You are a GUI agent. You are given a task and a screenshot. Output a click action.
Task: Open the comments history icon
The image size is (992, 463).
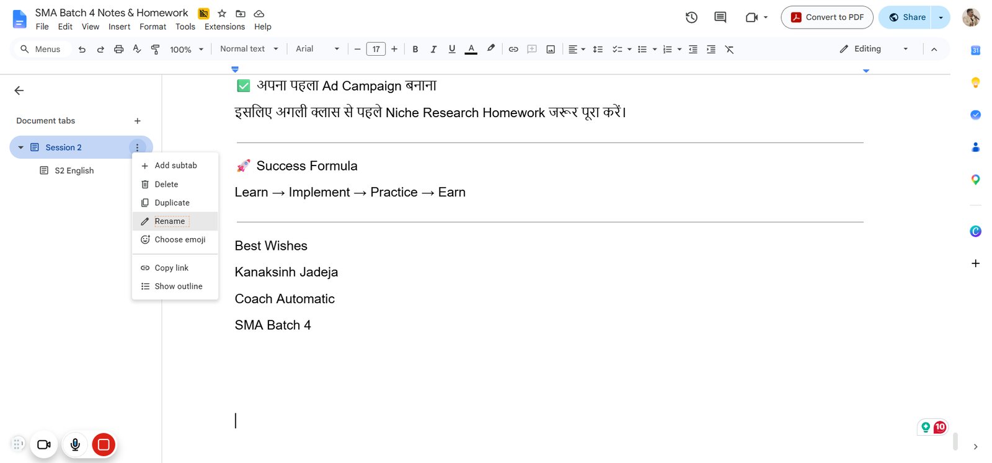(x=720, y=17)
